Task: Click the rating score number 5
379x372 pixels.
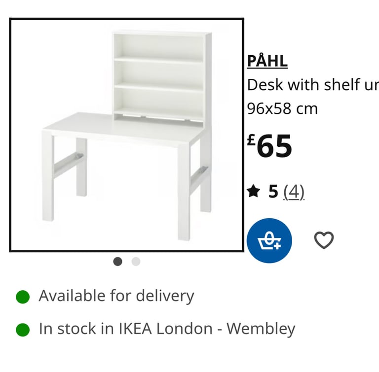Action: tap(273, 192)
